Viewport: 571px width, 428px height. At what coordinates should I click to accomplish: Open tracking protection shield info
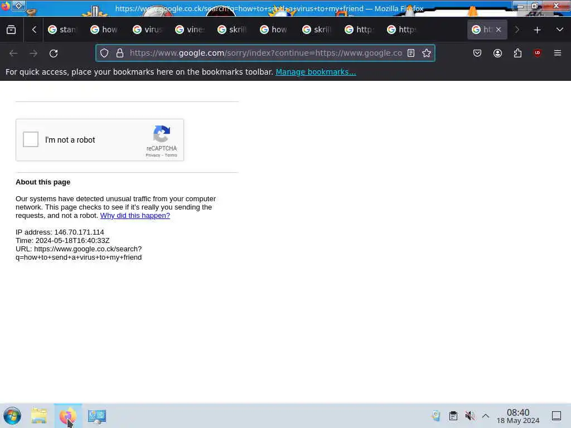pos(104,53)
